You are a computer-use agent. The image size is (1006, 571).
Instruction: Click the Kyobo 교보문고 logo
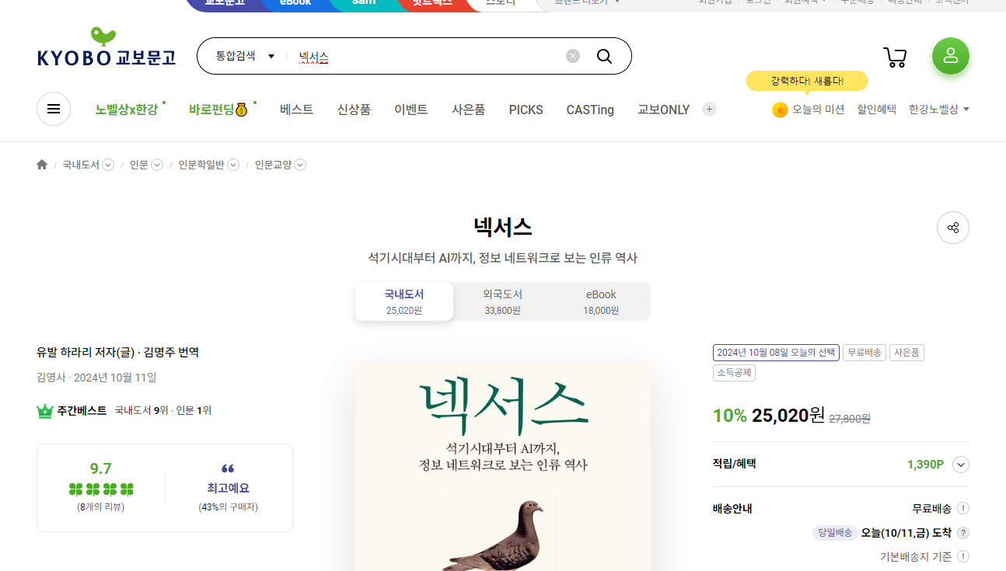coord(107,48)
